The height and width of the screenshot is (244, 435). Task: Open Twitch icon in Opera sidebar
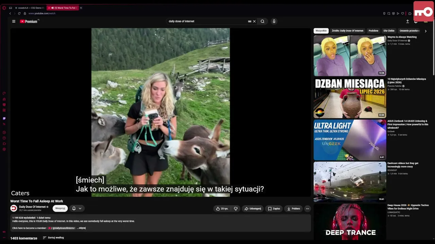[x=4, y=119]
